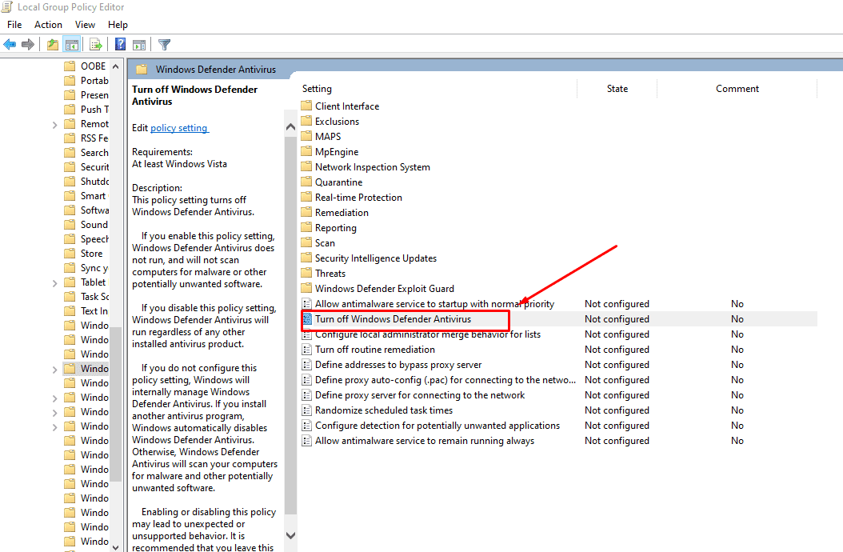Click the Edit policy setting link
Viewport: 843px width, 552px height.
click(179, 127)
